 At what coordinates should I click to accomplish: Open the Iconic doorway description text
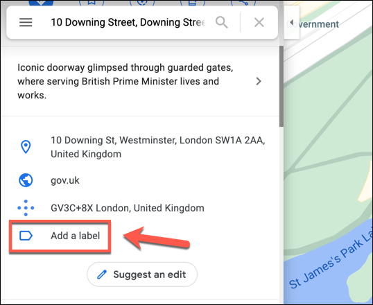coord(125,81)
